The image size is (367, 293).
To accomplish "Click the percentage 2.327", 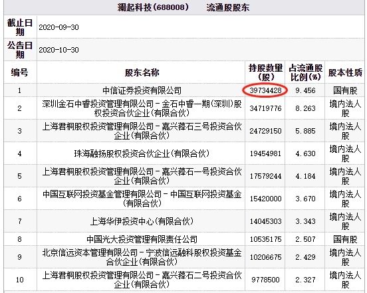I will click(305, 280).
